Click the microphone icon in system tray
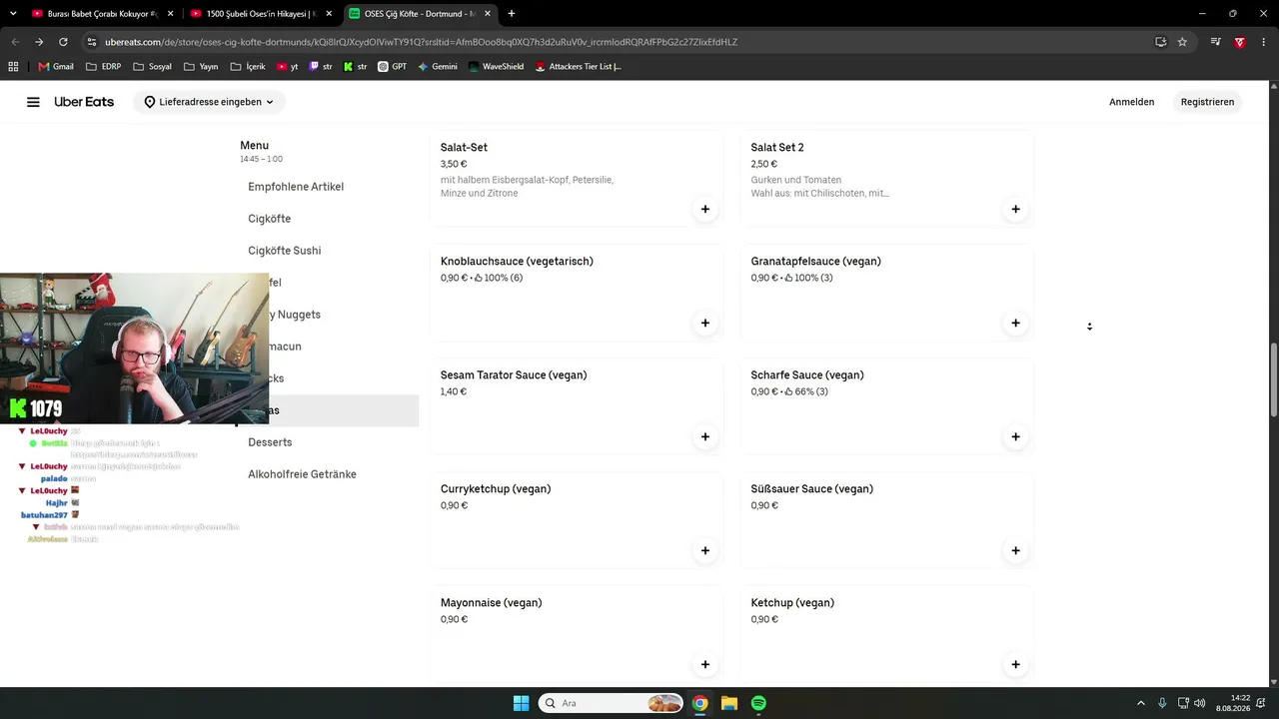This screenshot has height=719, width=1279. tap(1162, 703)
